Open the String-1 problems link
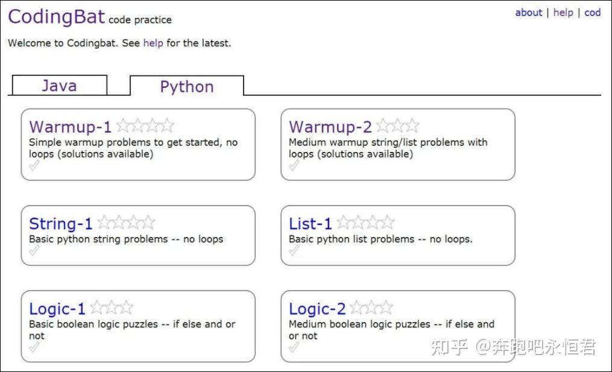 click(61, 224)
